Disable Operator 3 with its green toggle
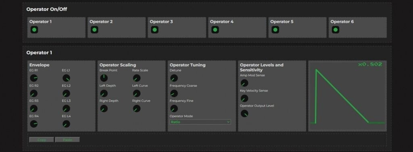This screenshot has width=413, height=152. [x=154, y=30]
